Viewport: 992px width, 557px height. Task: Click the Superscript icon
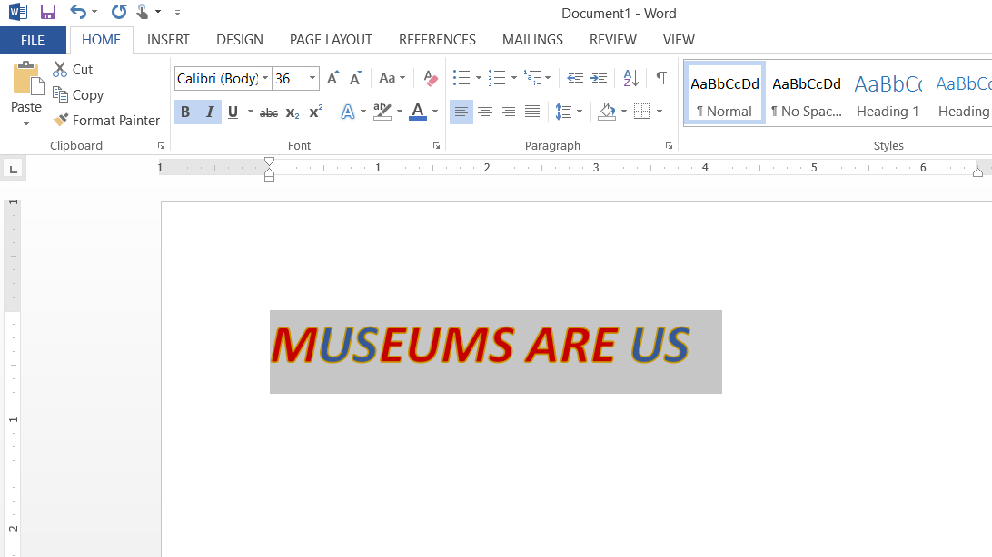click(x=315, y=112)
